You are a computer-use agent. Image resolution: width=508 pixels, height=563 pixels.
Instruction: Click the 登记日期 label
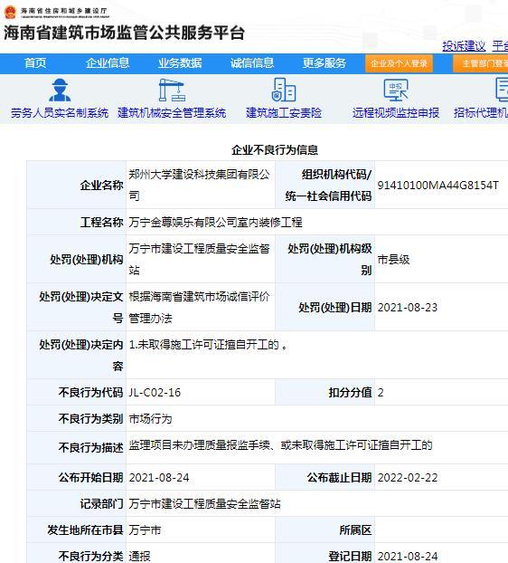pos(350,557)
